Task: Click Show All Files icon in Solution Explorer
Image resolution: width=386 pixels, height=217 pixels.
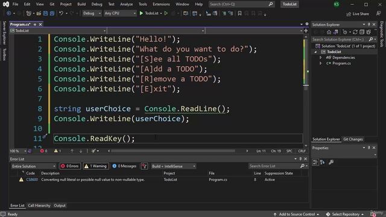Action: click(x=369, y=32)
